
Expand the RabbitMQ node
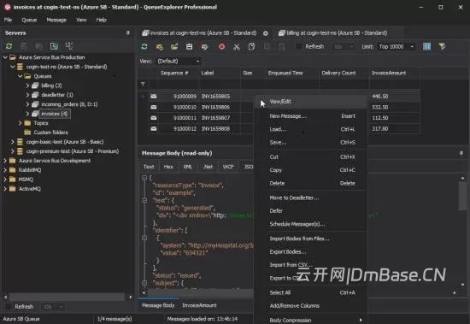[5, 170]
